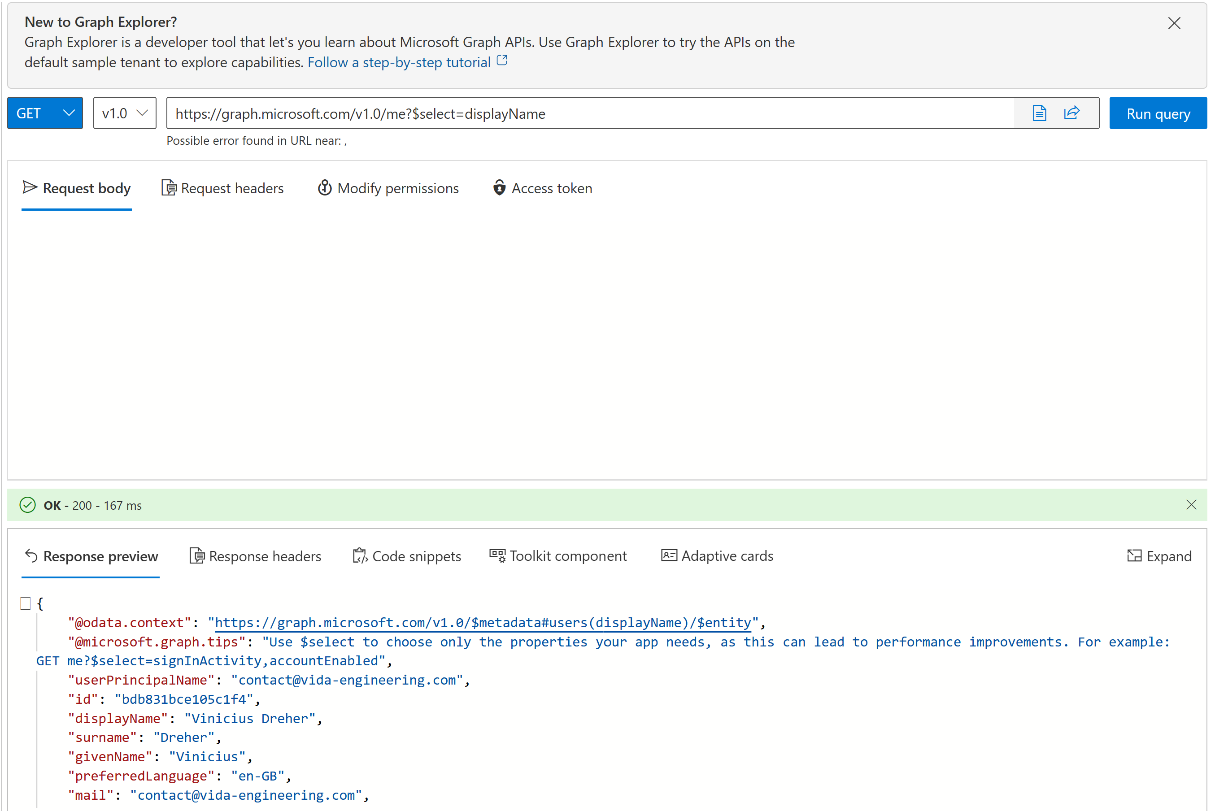1215x811 pixels.
Task: Click the green OK checkmark icon
Action: click(27, 505)
